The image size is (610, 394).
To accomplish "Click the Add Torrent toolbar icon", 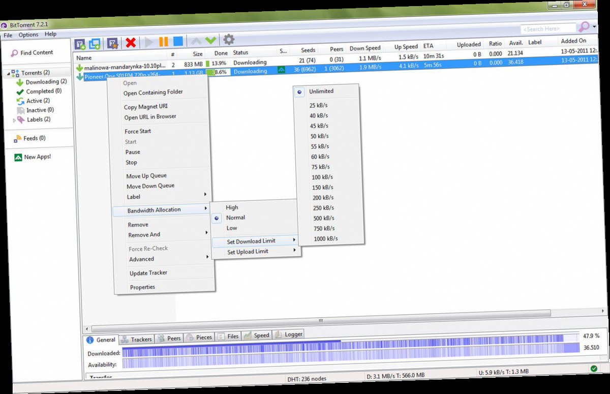I will click(x=80, y=44).
